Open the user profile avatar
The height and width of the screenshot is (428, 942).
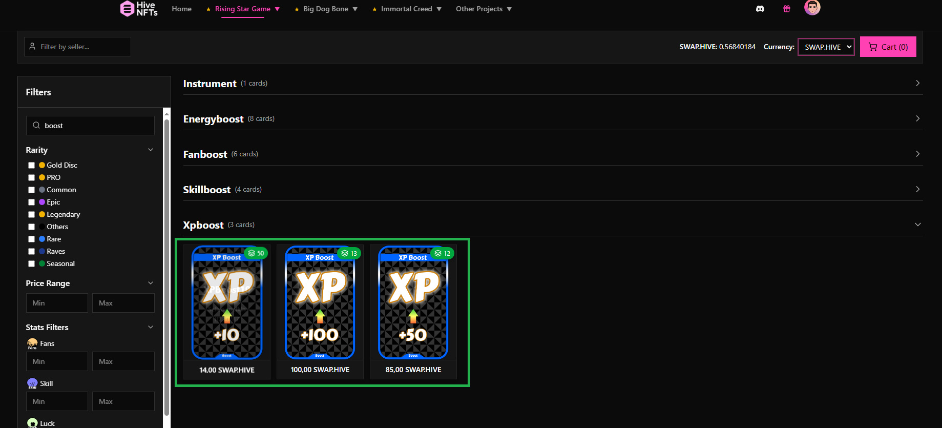[812, 7]
